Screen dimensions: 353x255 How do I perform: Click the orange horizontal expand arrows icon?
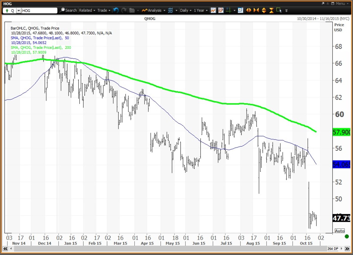pos(249,10)
